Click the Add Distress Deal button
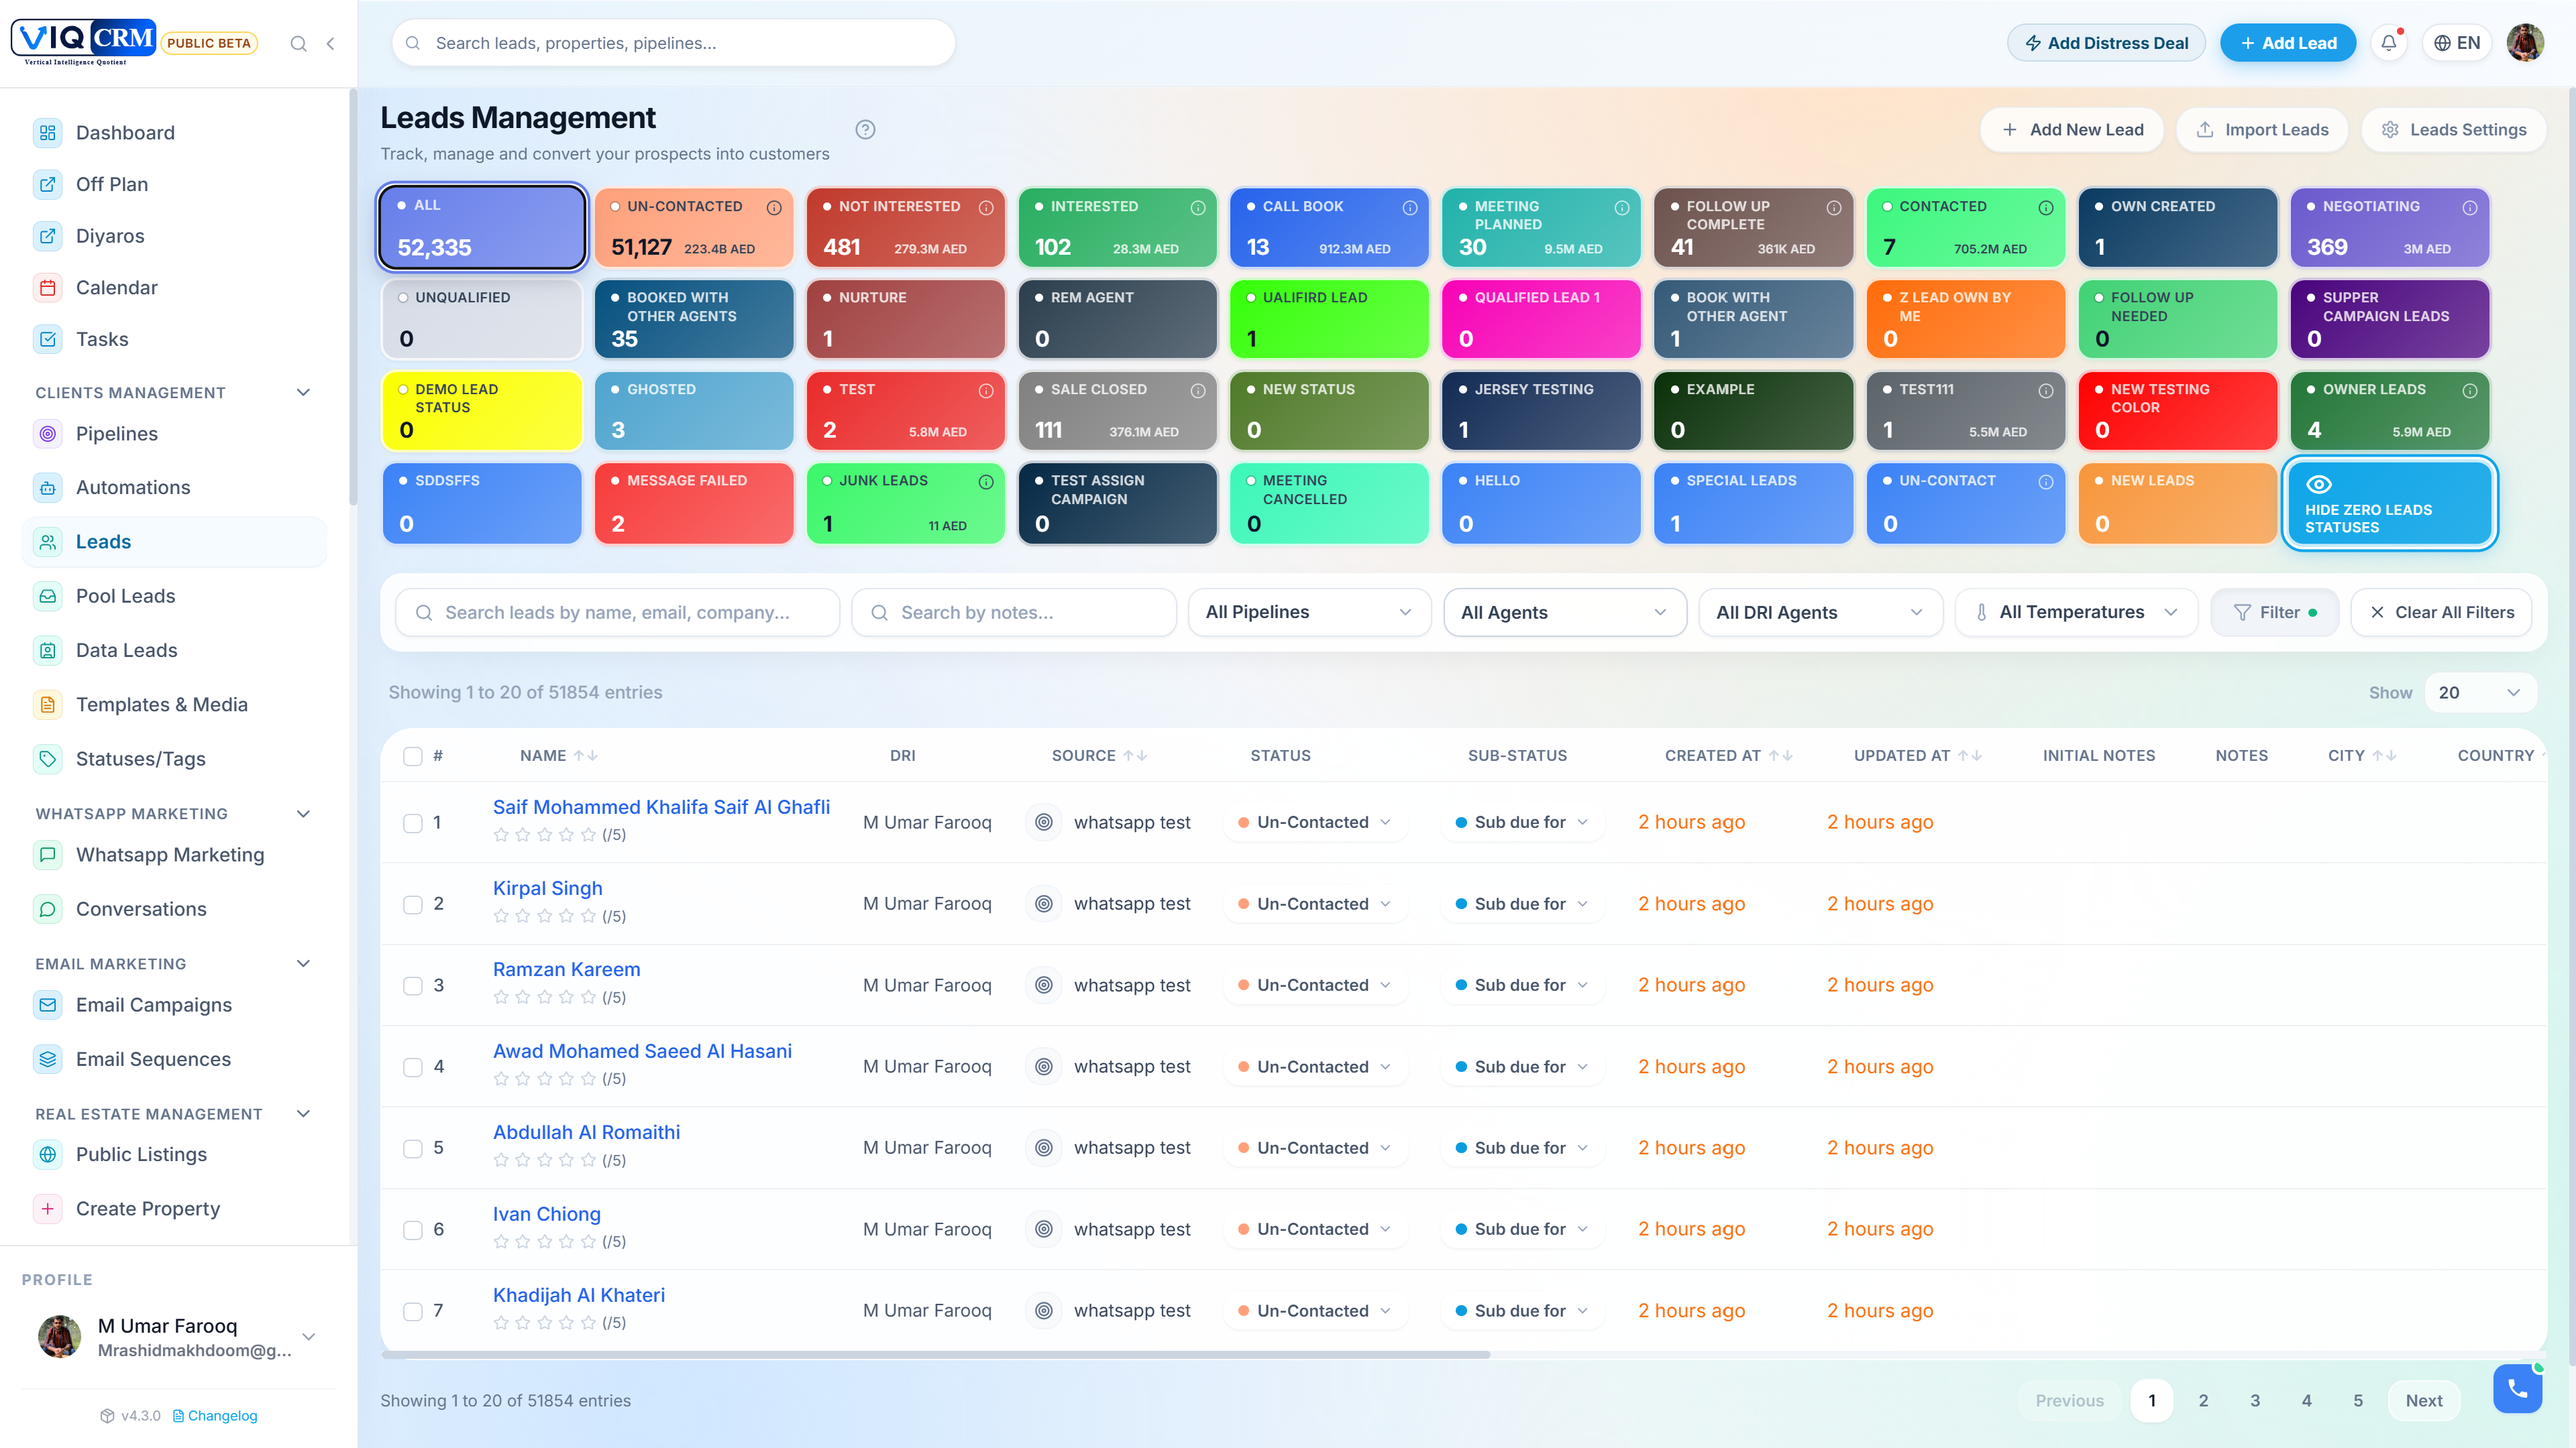Screen dimensions: 2576x1448 (x=2106, y=43)
